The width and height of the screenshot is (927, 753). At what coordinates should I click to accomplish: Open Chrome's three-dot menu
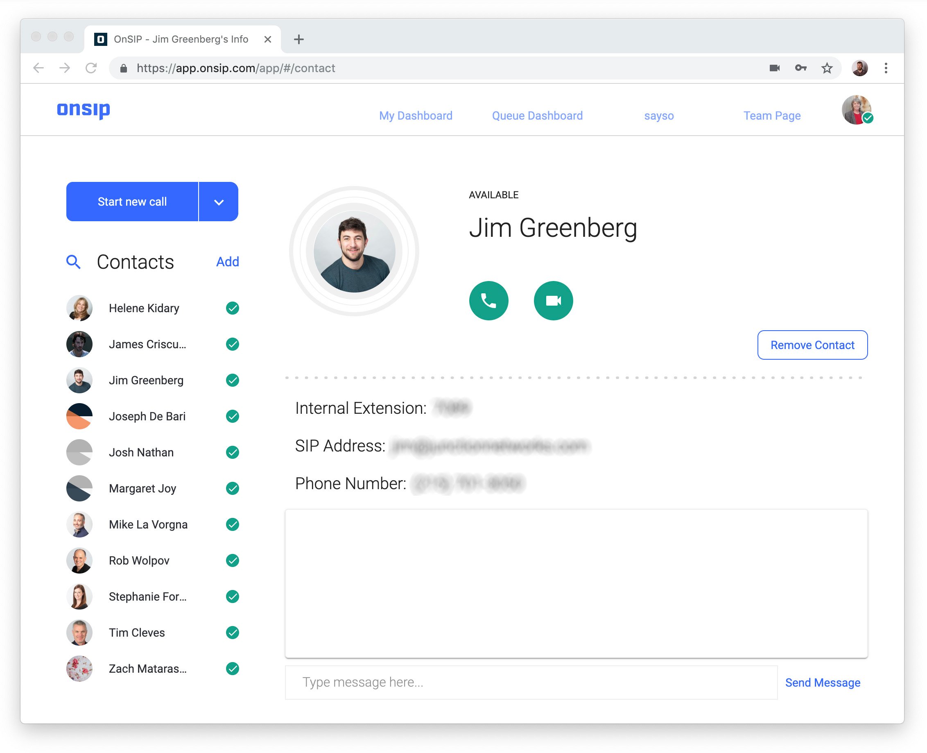pyautogui.click(x=885, y=68)
